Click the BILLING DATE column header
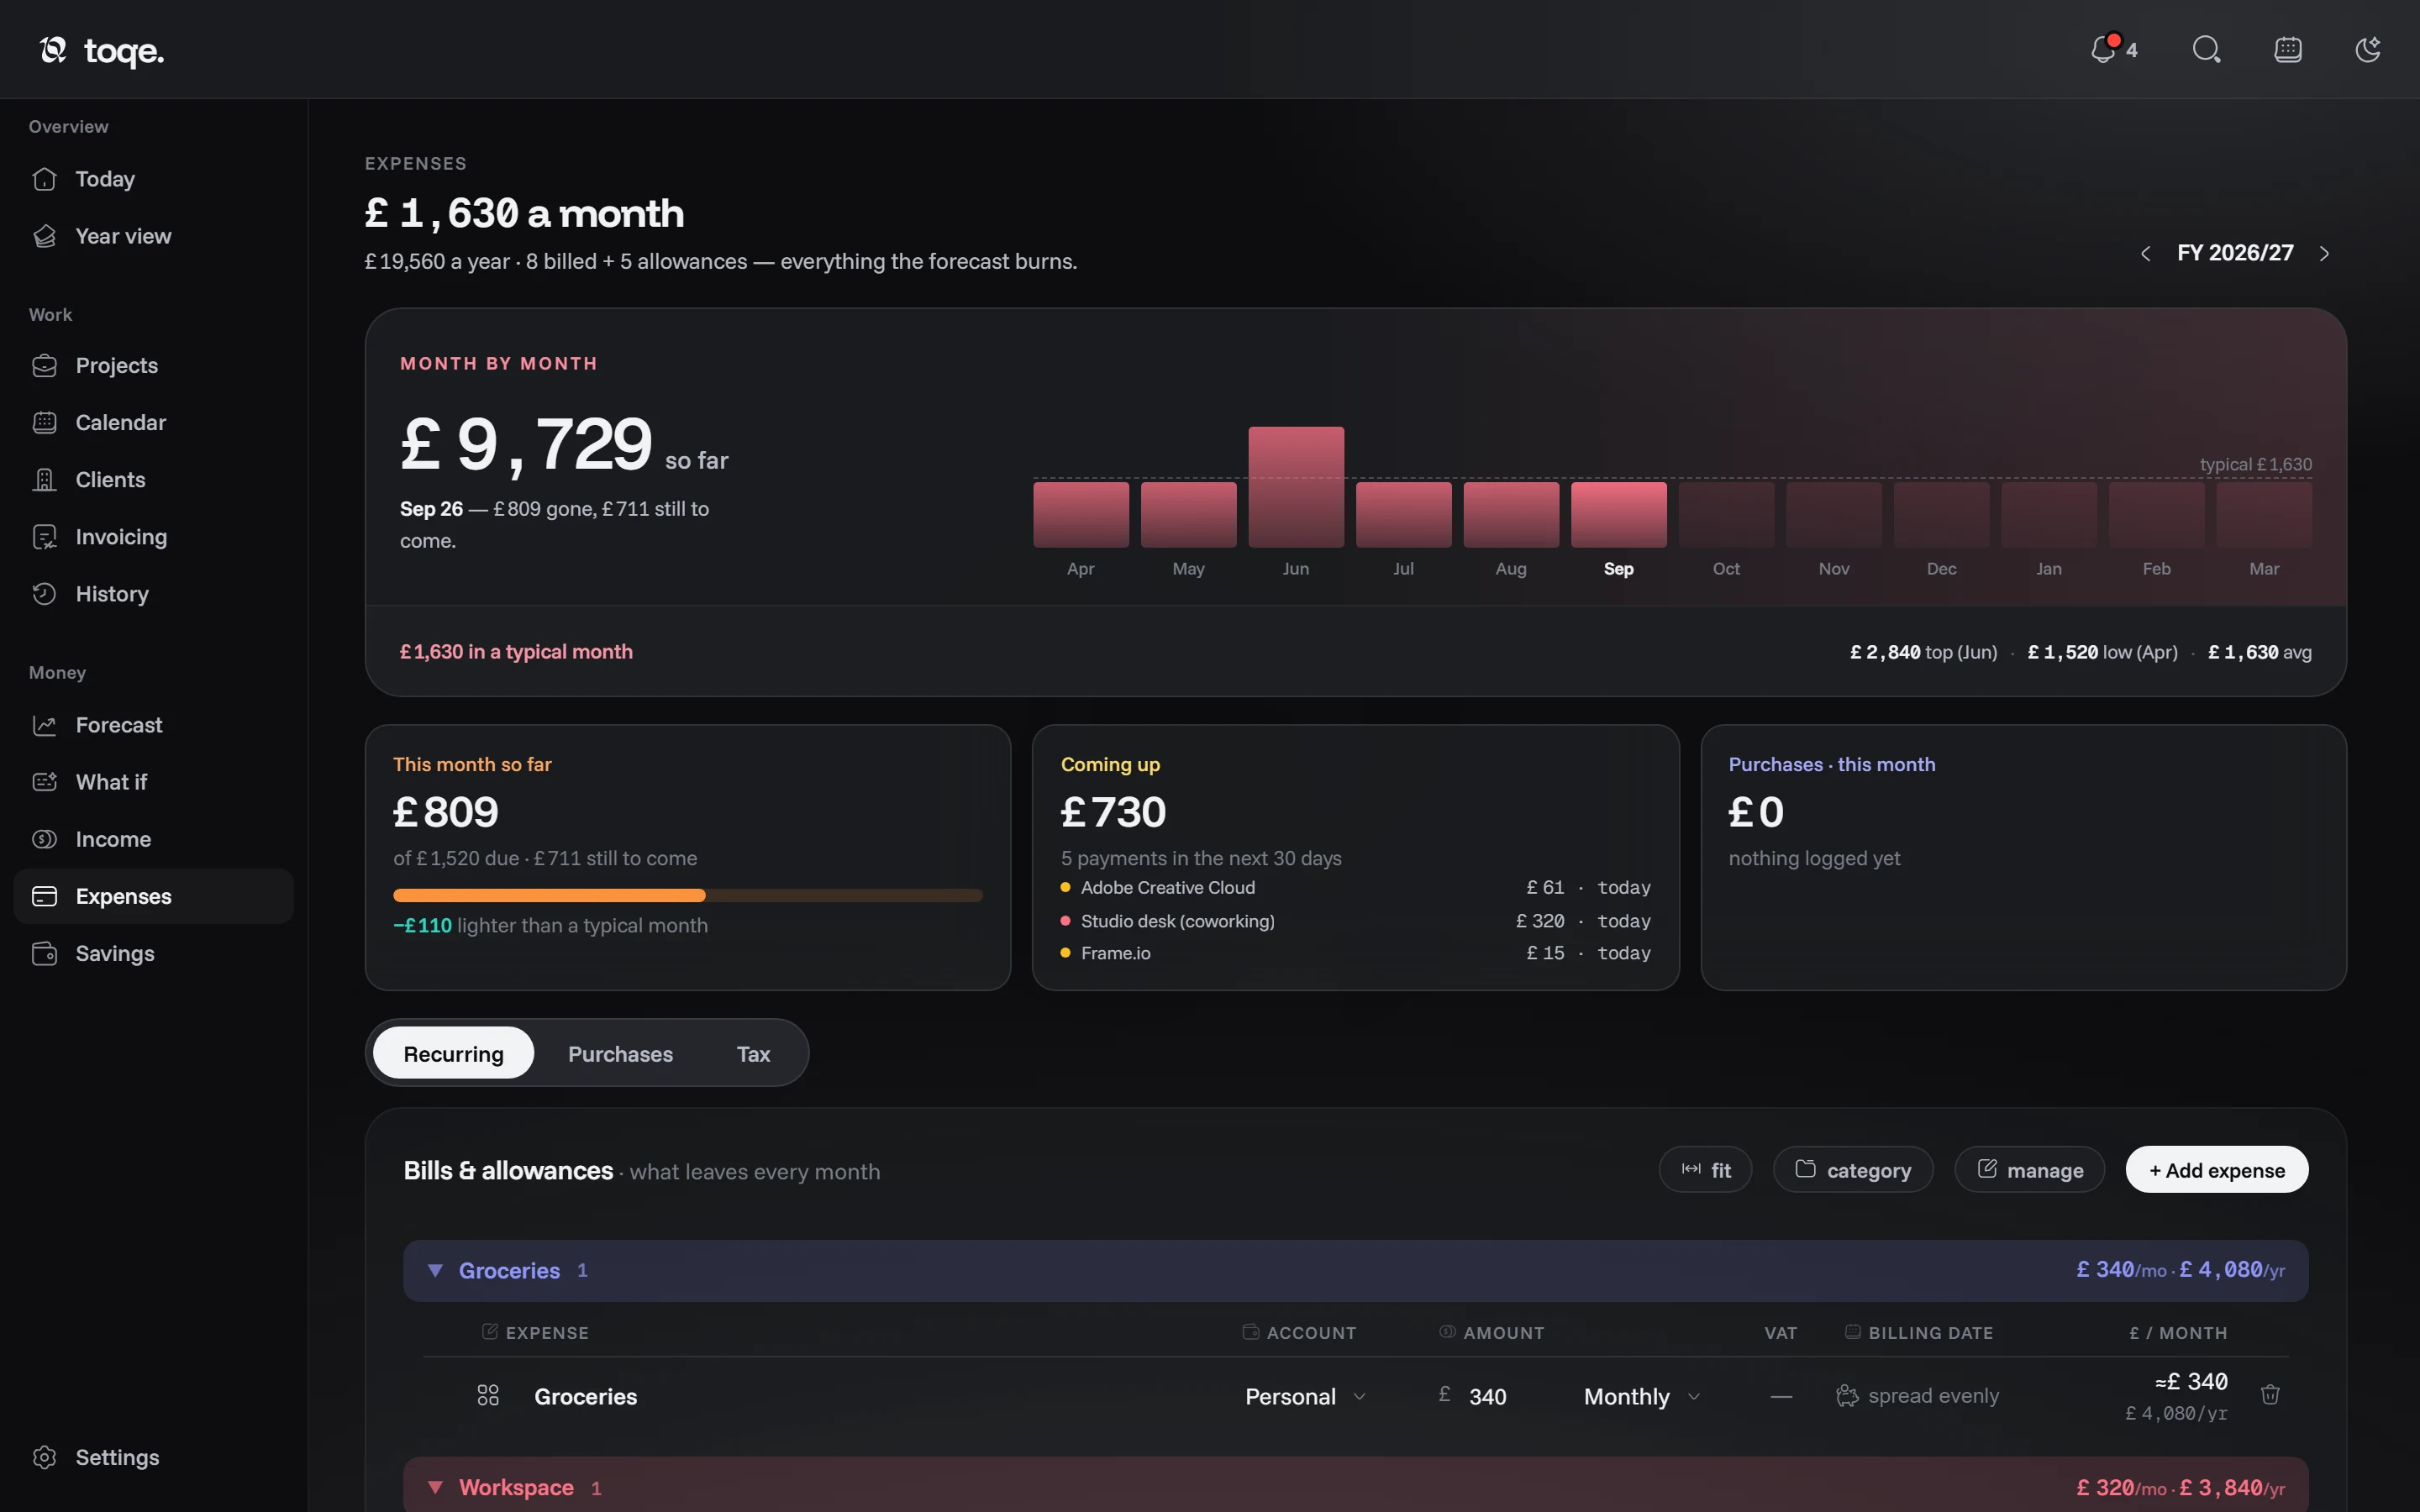The image size is (2420, 1512). pyautogui.click(x=1919, y=1332)
